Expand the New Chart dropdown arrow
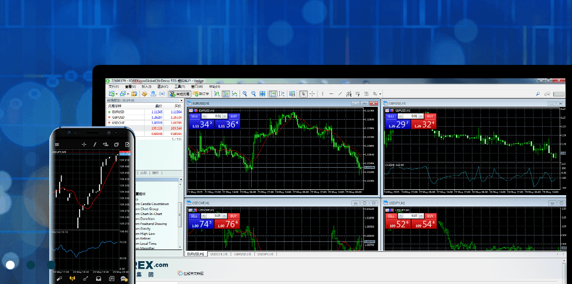This screenshot has width=572, height=284. [x=117, y=94]
